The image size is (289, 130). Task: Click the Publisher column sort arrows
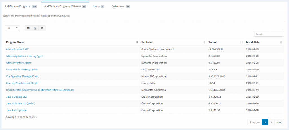tap(204, 42)
